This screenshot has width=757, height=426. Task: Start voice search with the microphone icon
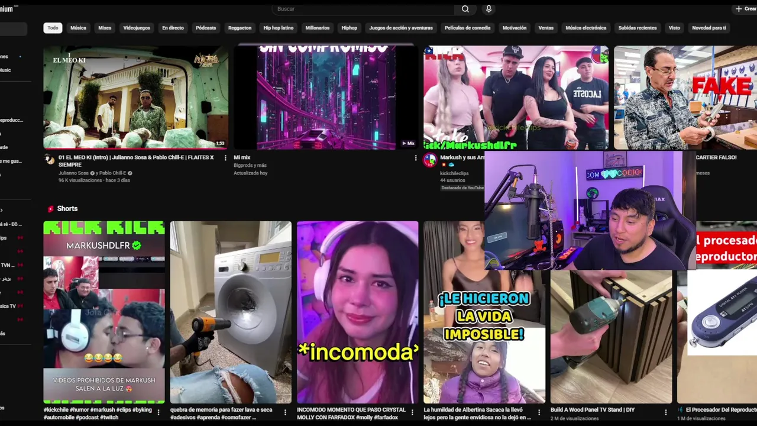pos(489,9)
